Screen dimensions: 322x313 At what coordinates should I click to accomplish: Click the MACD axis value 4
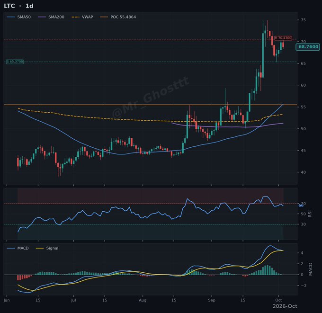(302, 253)
